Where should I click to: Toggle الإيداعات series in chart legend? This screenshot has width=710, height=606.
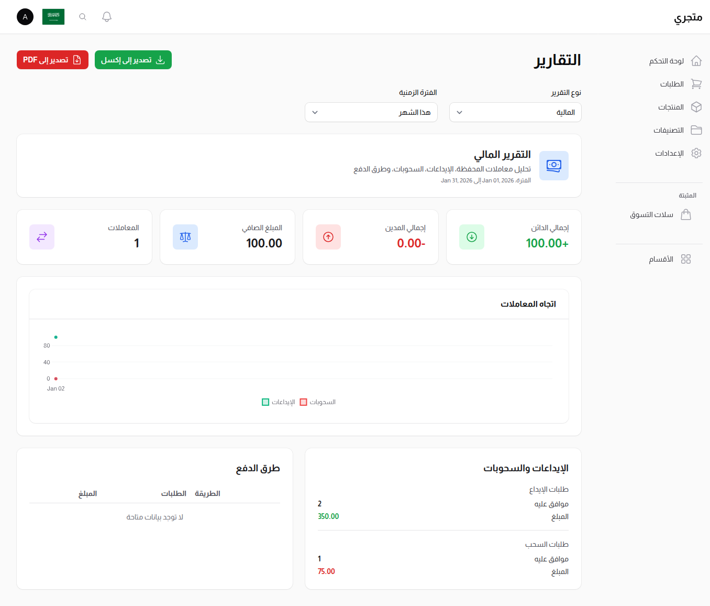[x=279, y=402]
